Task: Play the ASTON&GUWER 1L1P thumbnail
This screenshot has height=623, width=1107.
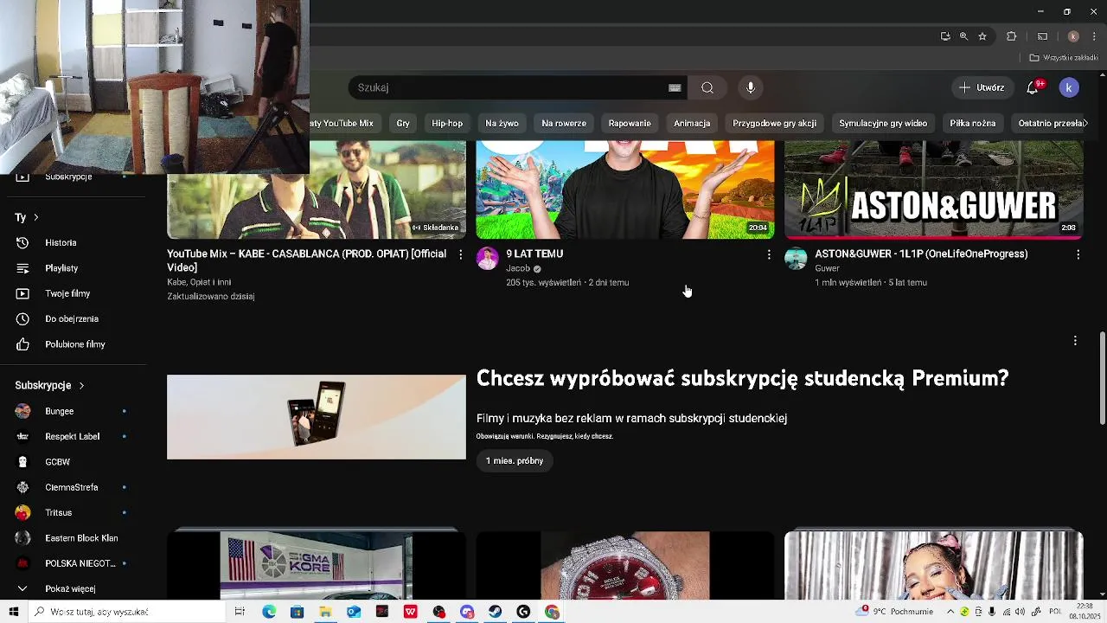Action: pos(934,189)
